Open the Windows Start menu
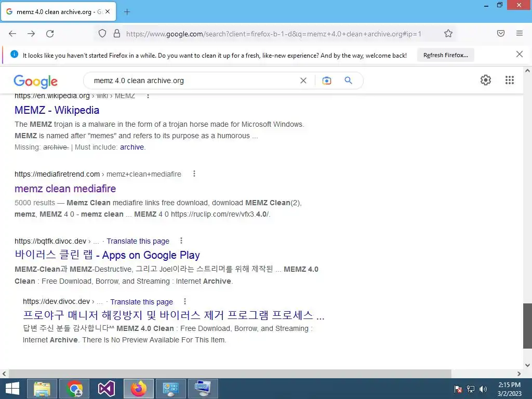 [x=12, y=389]
